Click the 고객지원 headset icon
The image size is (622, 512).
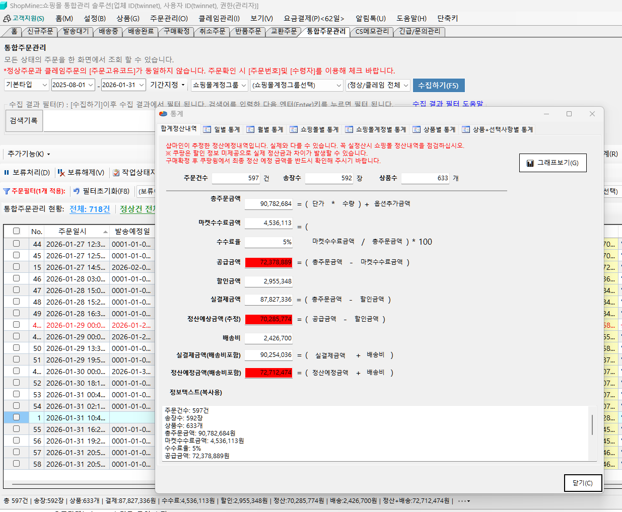coord(7,19)
